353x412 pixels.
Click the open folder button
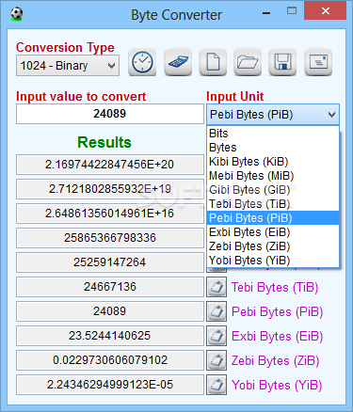coord(248,62)
